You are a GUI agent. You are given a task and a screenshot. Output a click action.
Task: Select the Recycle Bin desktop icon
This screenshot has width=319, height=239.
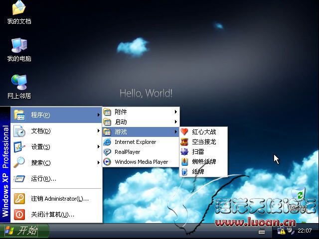tap(298, 199)
